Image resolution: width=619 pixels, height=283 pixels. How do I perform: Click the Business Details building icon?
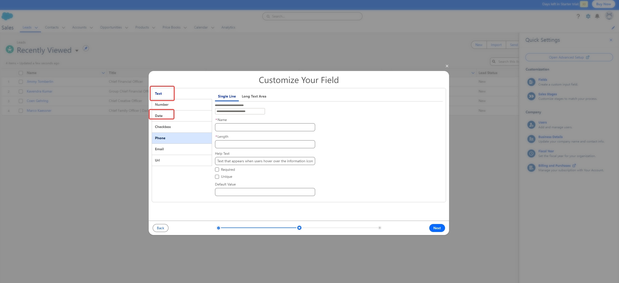[531, 139]
